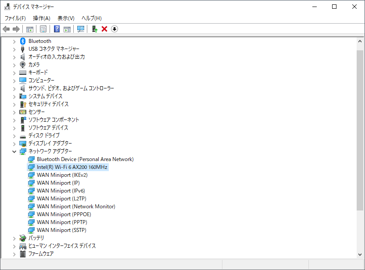Screen dimensions: 365x270
Task: Expand ソフトウェア デバイス category
Action: [x=14, y=128]
